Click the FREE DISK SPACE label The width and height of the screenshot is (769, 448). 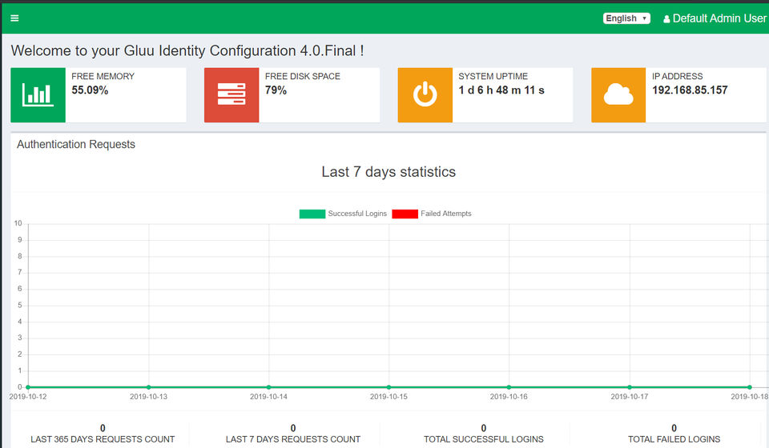point(303,76)
